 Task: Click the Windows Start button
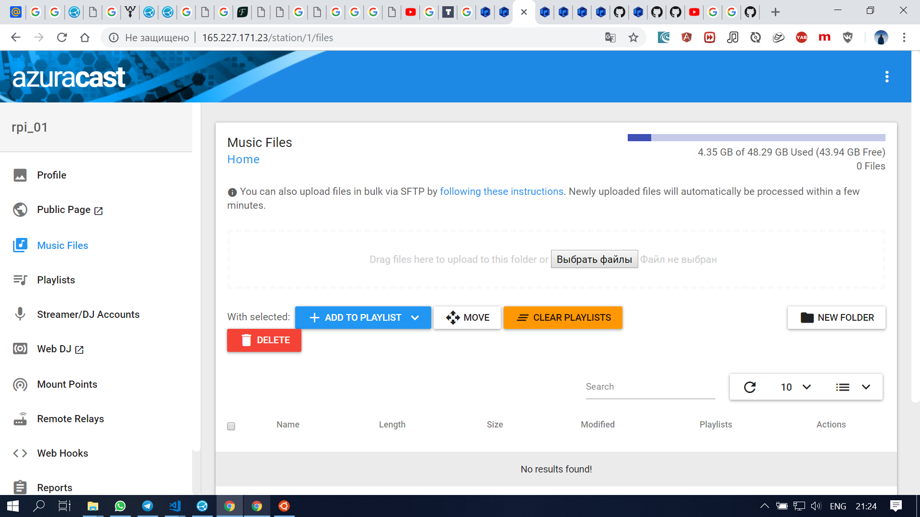click(x=12, y=506)
